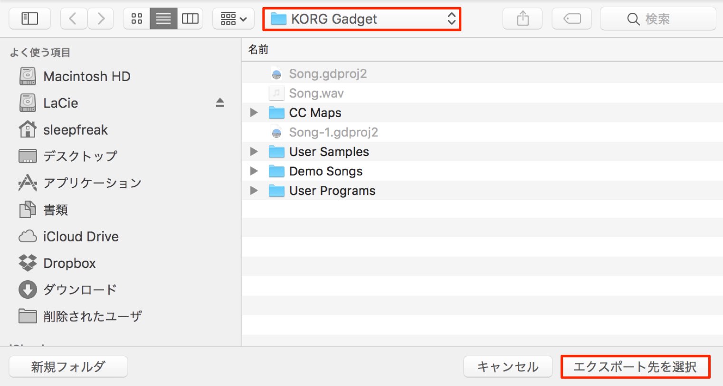
Task: Open the KORG Gadget folder path popup
Action: click(362, 19)
